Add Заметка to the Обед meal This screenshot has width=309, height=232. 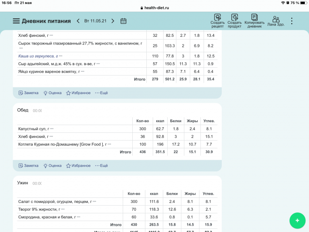(28, 166)
